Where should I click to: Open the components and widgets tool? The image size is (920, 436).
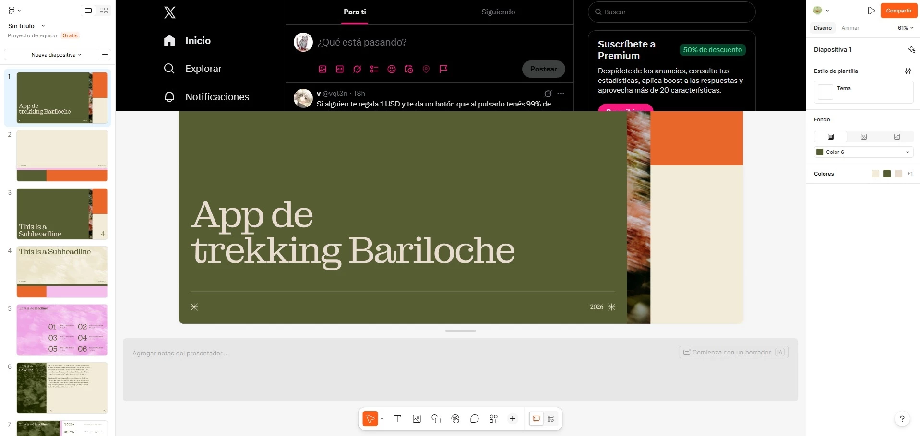tap(493, 419)
